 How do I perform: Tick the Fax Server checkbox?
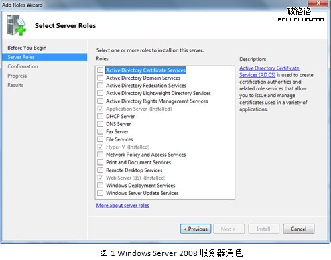click(x=101, y=131)
